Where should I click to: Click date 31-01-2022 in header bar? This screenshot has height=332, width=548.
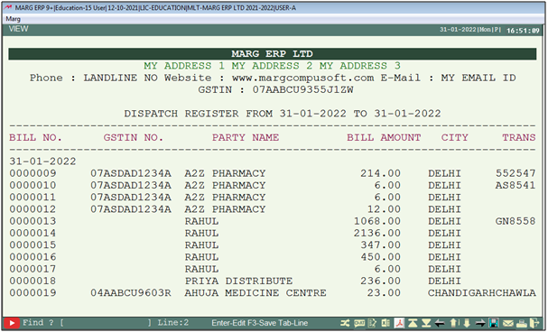(x=458, y=30)
